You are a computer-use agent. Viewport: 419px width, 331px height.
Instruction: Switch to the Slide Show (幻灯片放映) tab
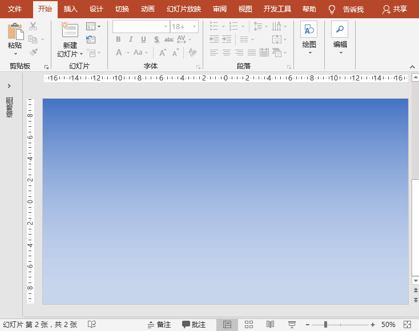[x=184, y=9]
